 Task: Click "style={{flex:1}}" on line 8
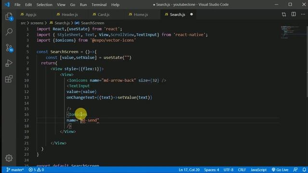(83, 69)
